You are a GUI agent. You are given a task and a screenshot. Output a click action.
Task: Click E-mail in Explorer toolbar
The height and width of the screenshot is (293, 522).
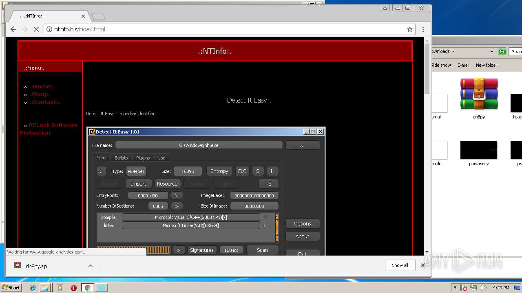point(463,65)
